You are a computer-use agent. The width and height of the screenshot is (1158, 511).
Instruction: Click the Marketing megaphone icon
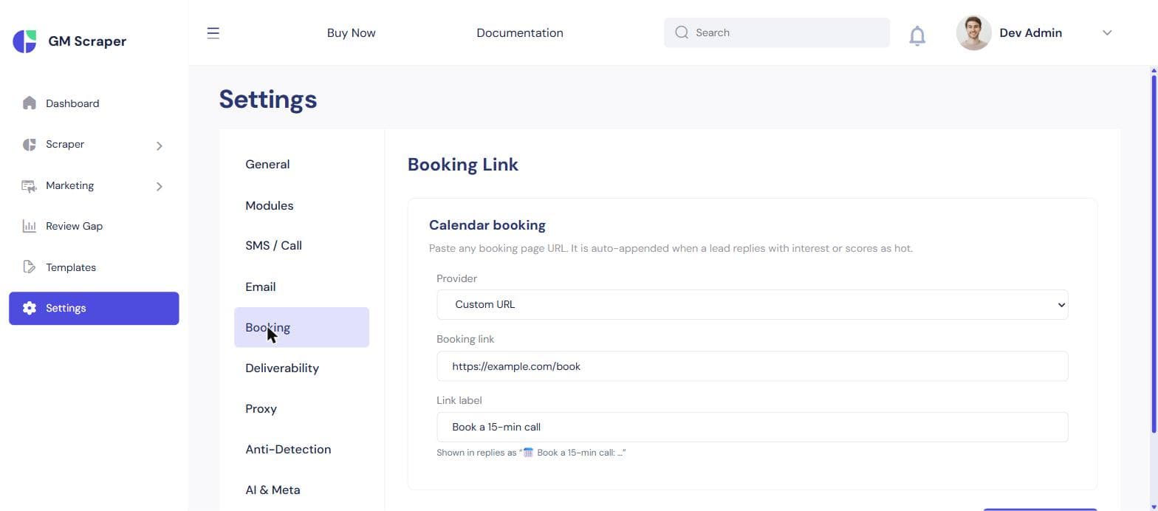pos(29,186)
